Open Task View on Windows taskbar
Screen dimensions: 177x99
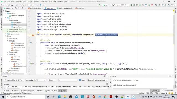[x=53, y=97]
